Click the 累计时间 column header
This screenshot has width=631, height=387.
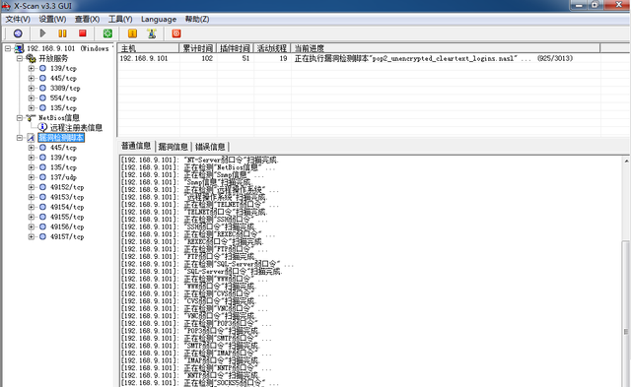tap(197, 48)
